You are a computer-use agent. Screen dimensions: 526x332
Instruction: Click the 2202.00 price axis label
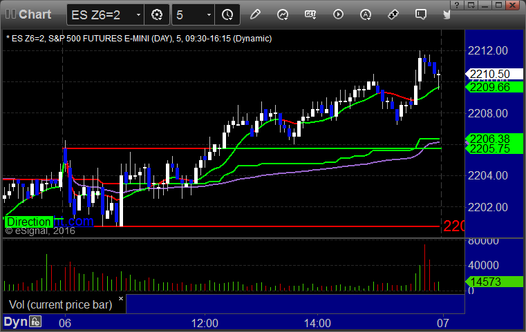pyautogui.click(x=488, y=207)
